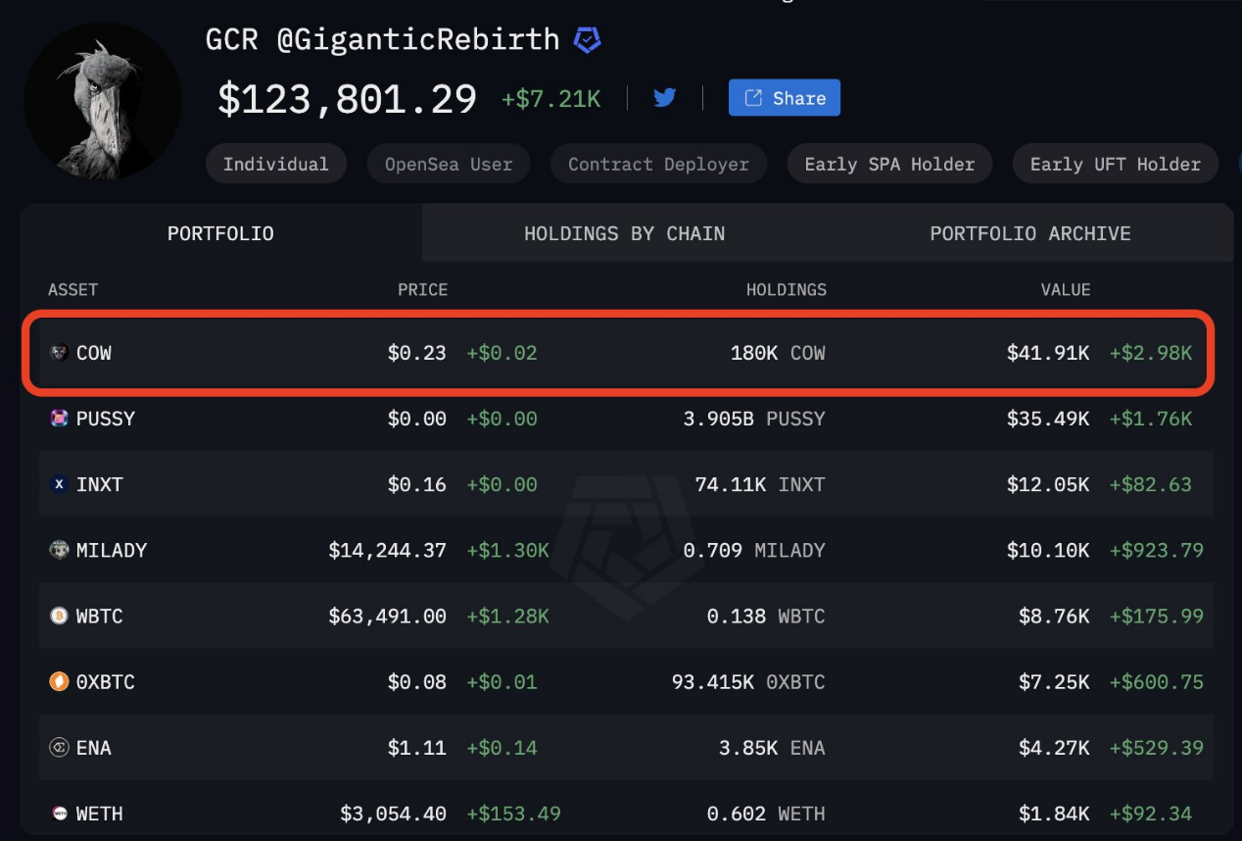Click the Early UFT Holder tag

pos(1115,164)
